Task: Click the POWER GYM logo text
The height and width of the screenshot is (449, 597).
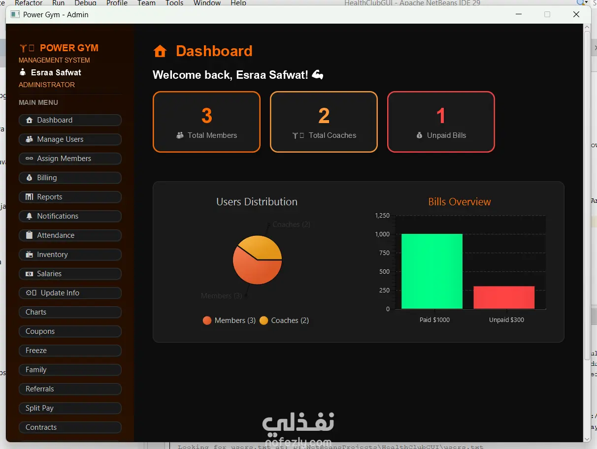Action: (69, 48)
